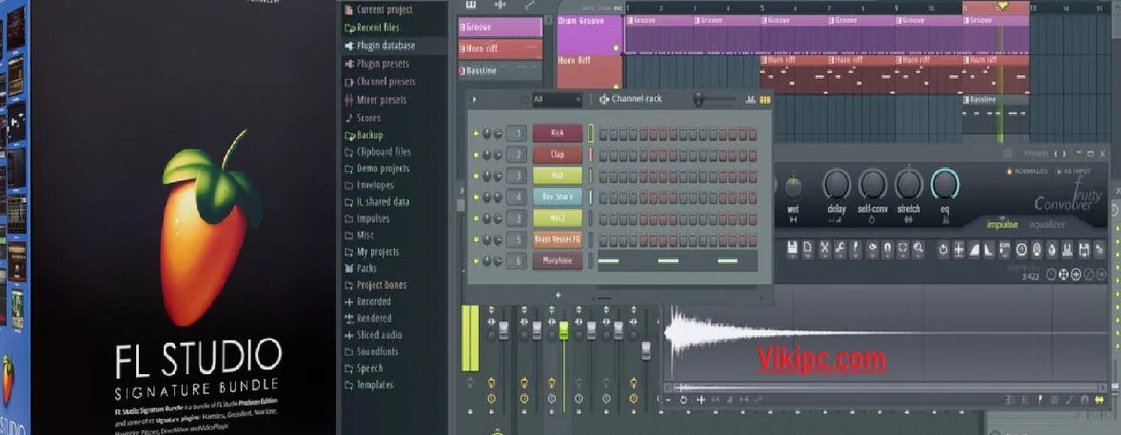Switch to the equalizer tab
Screen dimensions: 1121x435
click(x=1047, y=225)
